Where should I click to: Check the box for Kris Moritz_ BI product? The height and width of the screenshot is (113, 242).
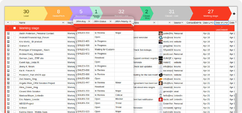(x=15, y=41)
